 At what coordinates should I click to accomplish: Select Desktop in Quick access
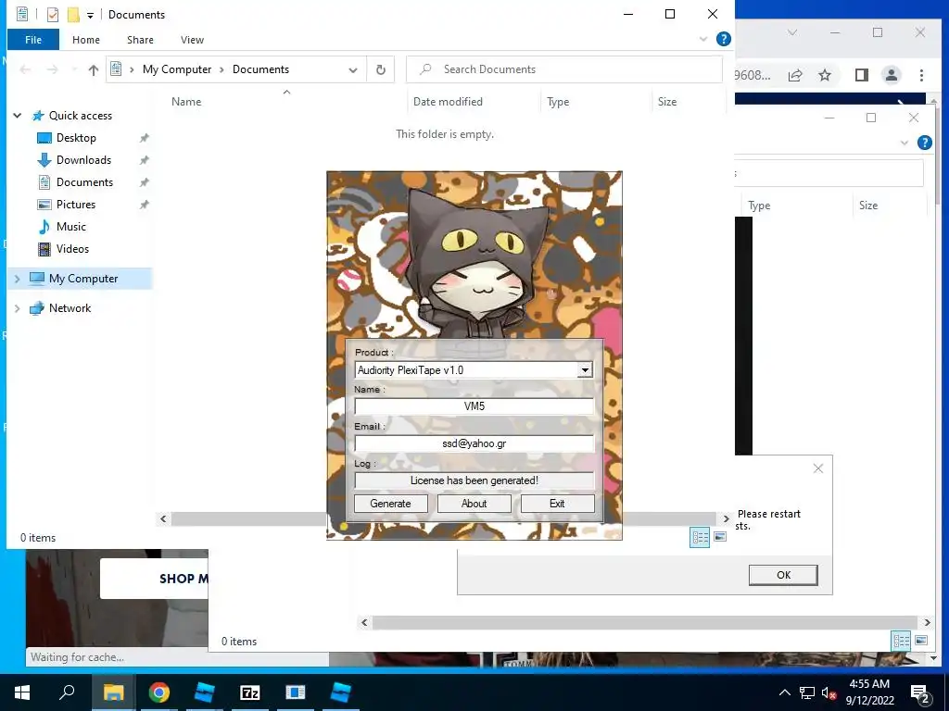coord(76,138)
